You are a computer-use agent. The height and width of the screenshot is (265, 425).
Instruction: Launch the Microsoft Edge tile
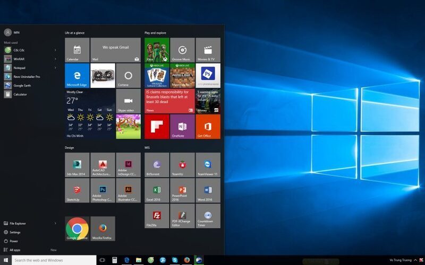(x=77, y=75)
